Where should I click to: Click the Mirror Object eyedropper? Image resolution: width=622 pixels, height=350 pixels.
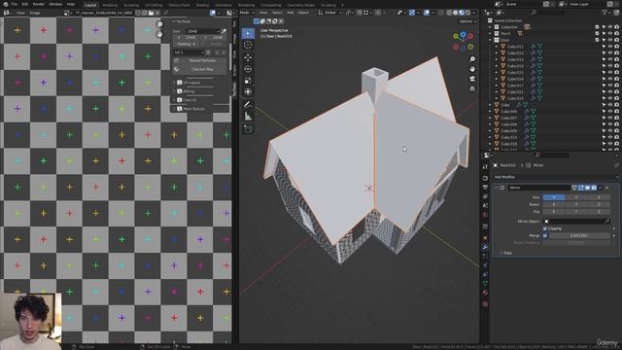(x=606, y=222)
